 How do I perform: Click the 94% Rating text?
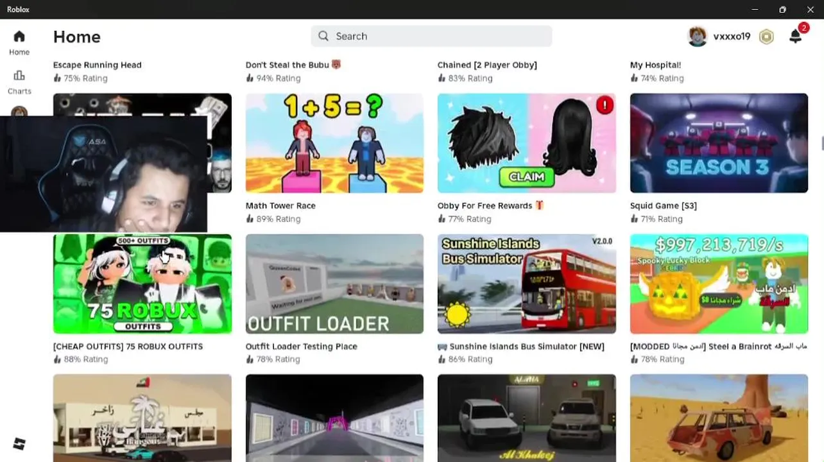point(278,78)
